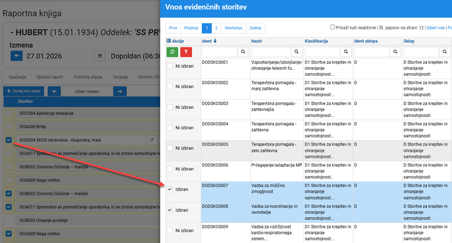Toggle checkbox for DODSKOS005 row
452x243 pixels.
click(170, 148)
